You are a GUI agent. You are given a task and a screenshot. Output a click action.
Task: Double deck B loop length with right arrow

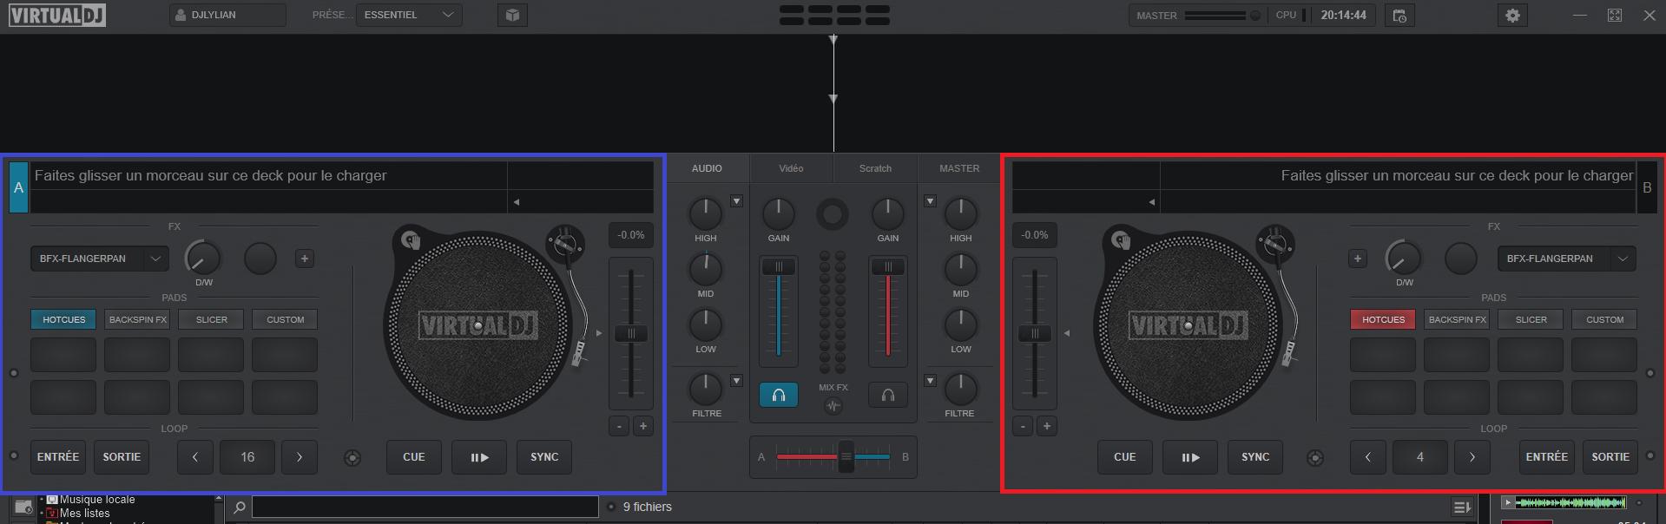click(1472, 457)
